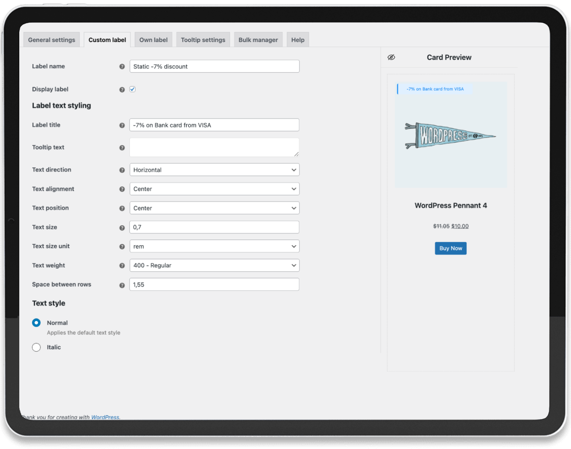
Task: Switch to the General settings tab
Action: point(52,40)
